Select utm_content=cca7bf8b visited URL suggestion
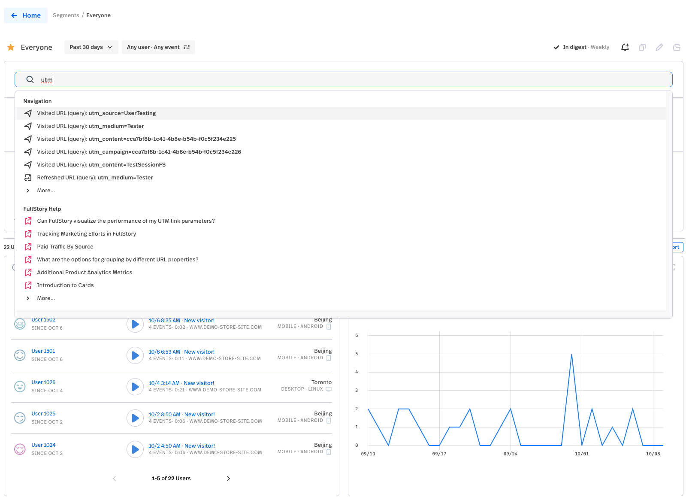 [340, 139]
